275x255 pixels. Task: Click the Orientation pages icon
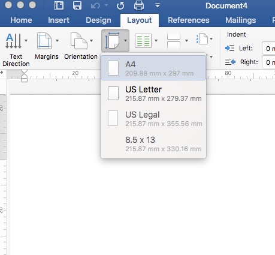click(79, 41)
